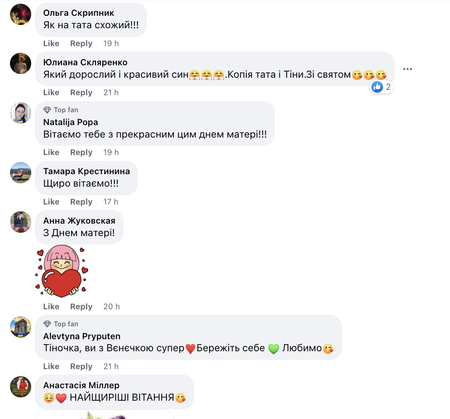Like Alevtyna Pryputen's comment
450x419 pixels.
[x=51, y=366]
